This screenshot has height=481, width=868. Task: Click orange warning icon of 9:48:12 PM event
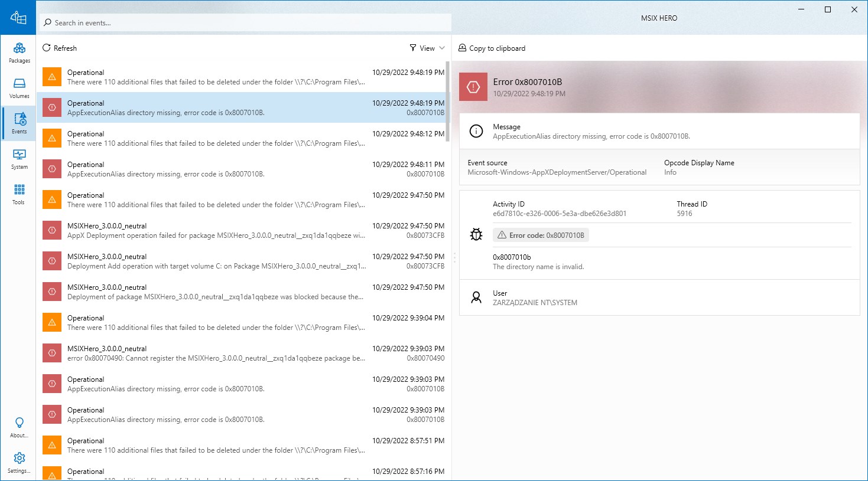click(52, 138)
